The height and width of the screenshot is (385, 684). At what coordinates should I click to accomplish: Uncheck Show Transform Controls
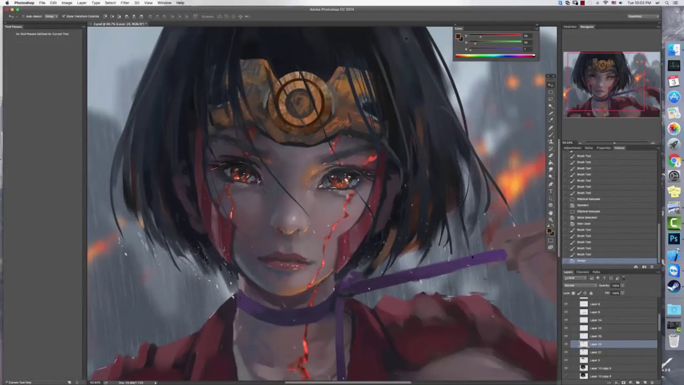click(64, 16)
